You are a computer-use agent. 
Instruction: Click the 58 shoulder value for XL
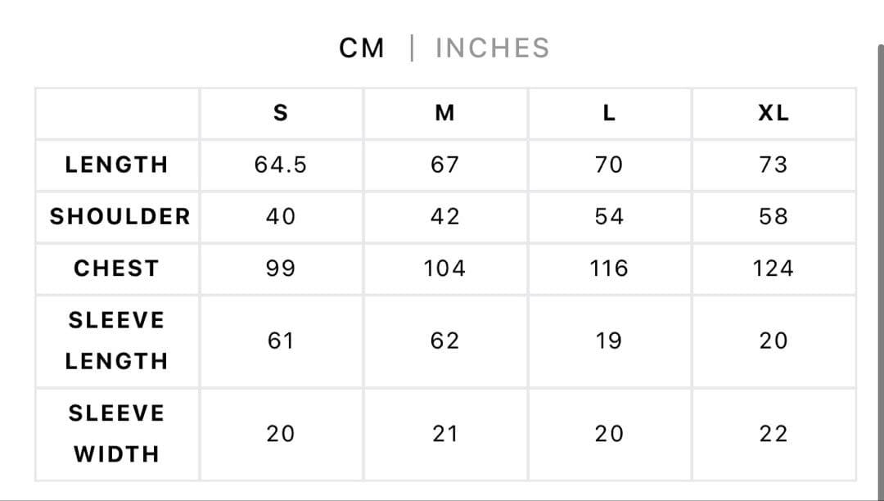pyautogui.click(x=773, y=217)
